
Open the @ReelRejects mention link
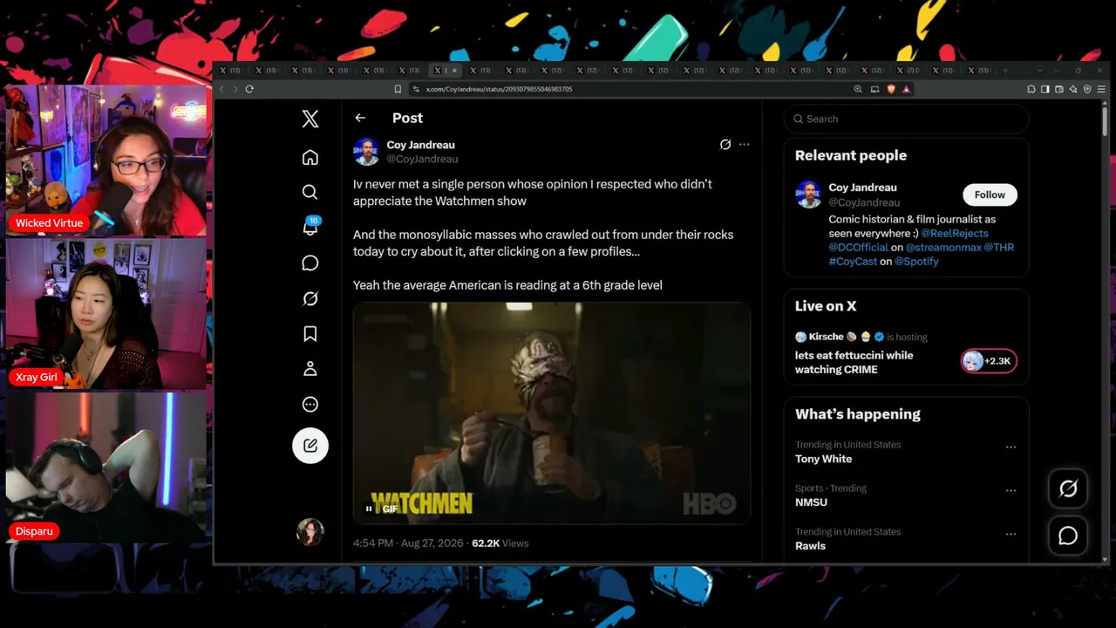pyautogui.click(x=955, y=234)
